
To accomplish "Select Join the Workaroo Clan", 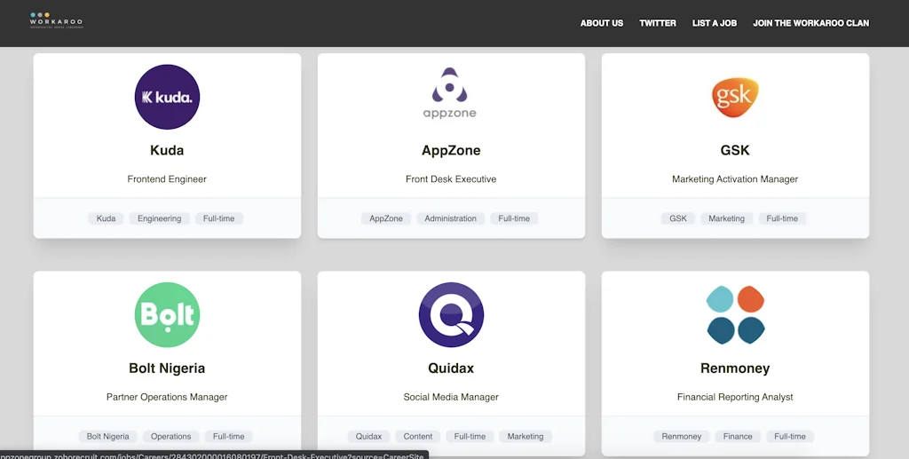I will (810, 23).
